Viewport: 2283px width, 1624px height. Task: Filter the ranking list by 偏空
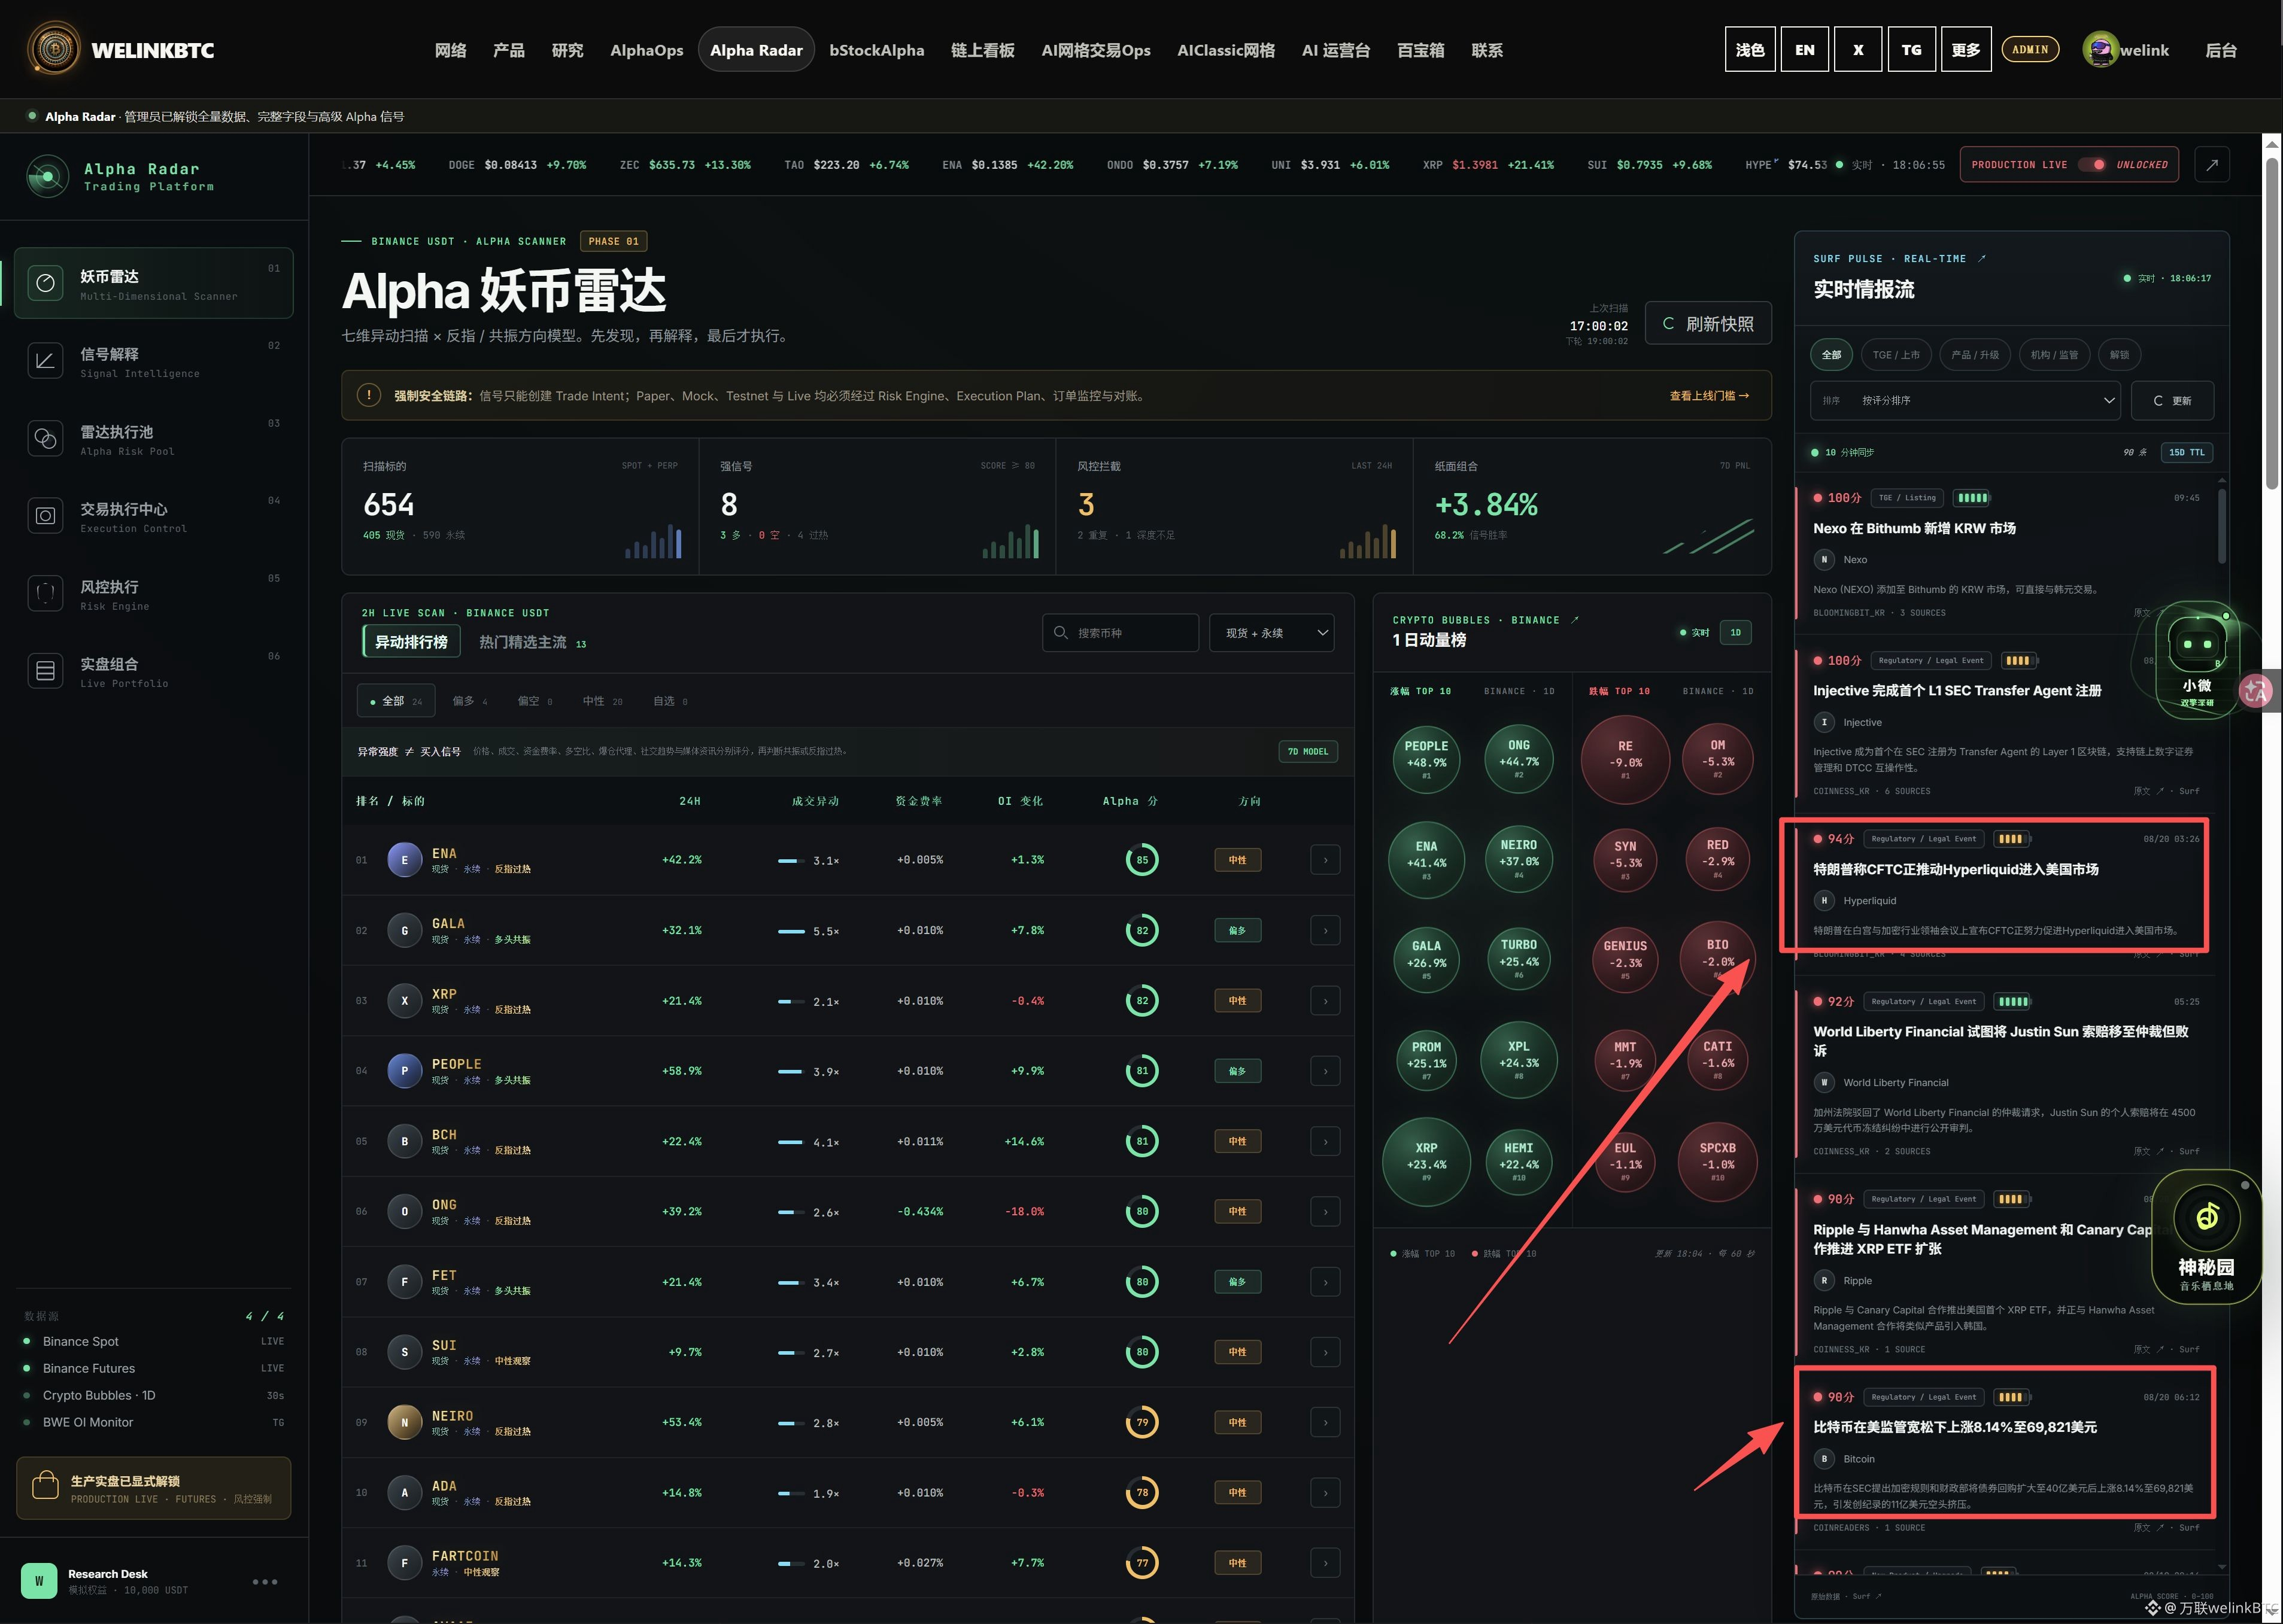click(x=534, y=701)
